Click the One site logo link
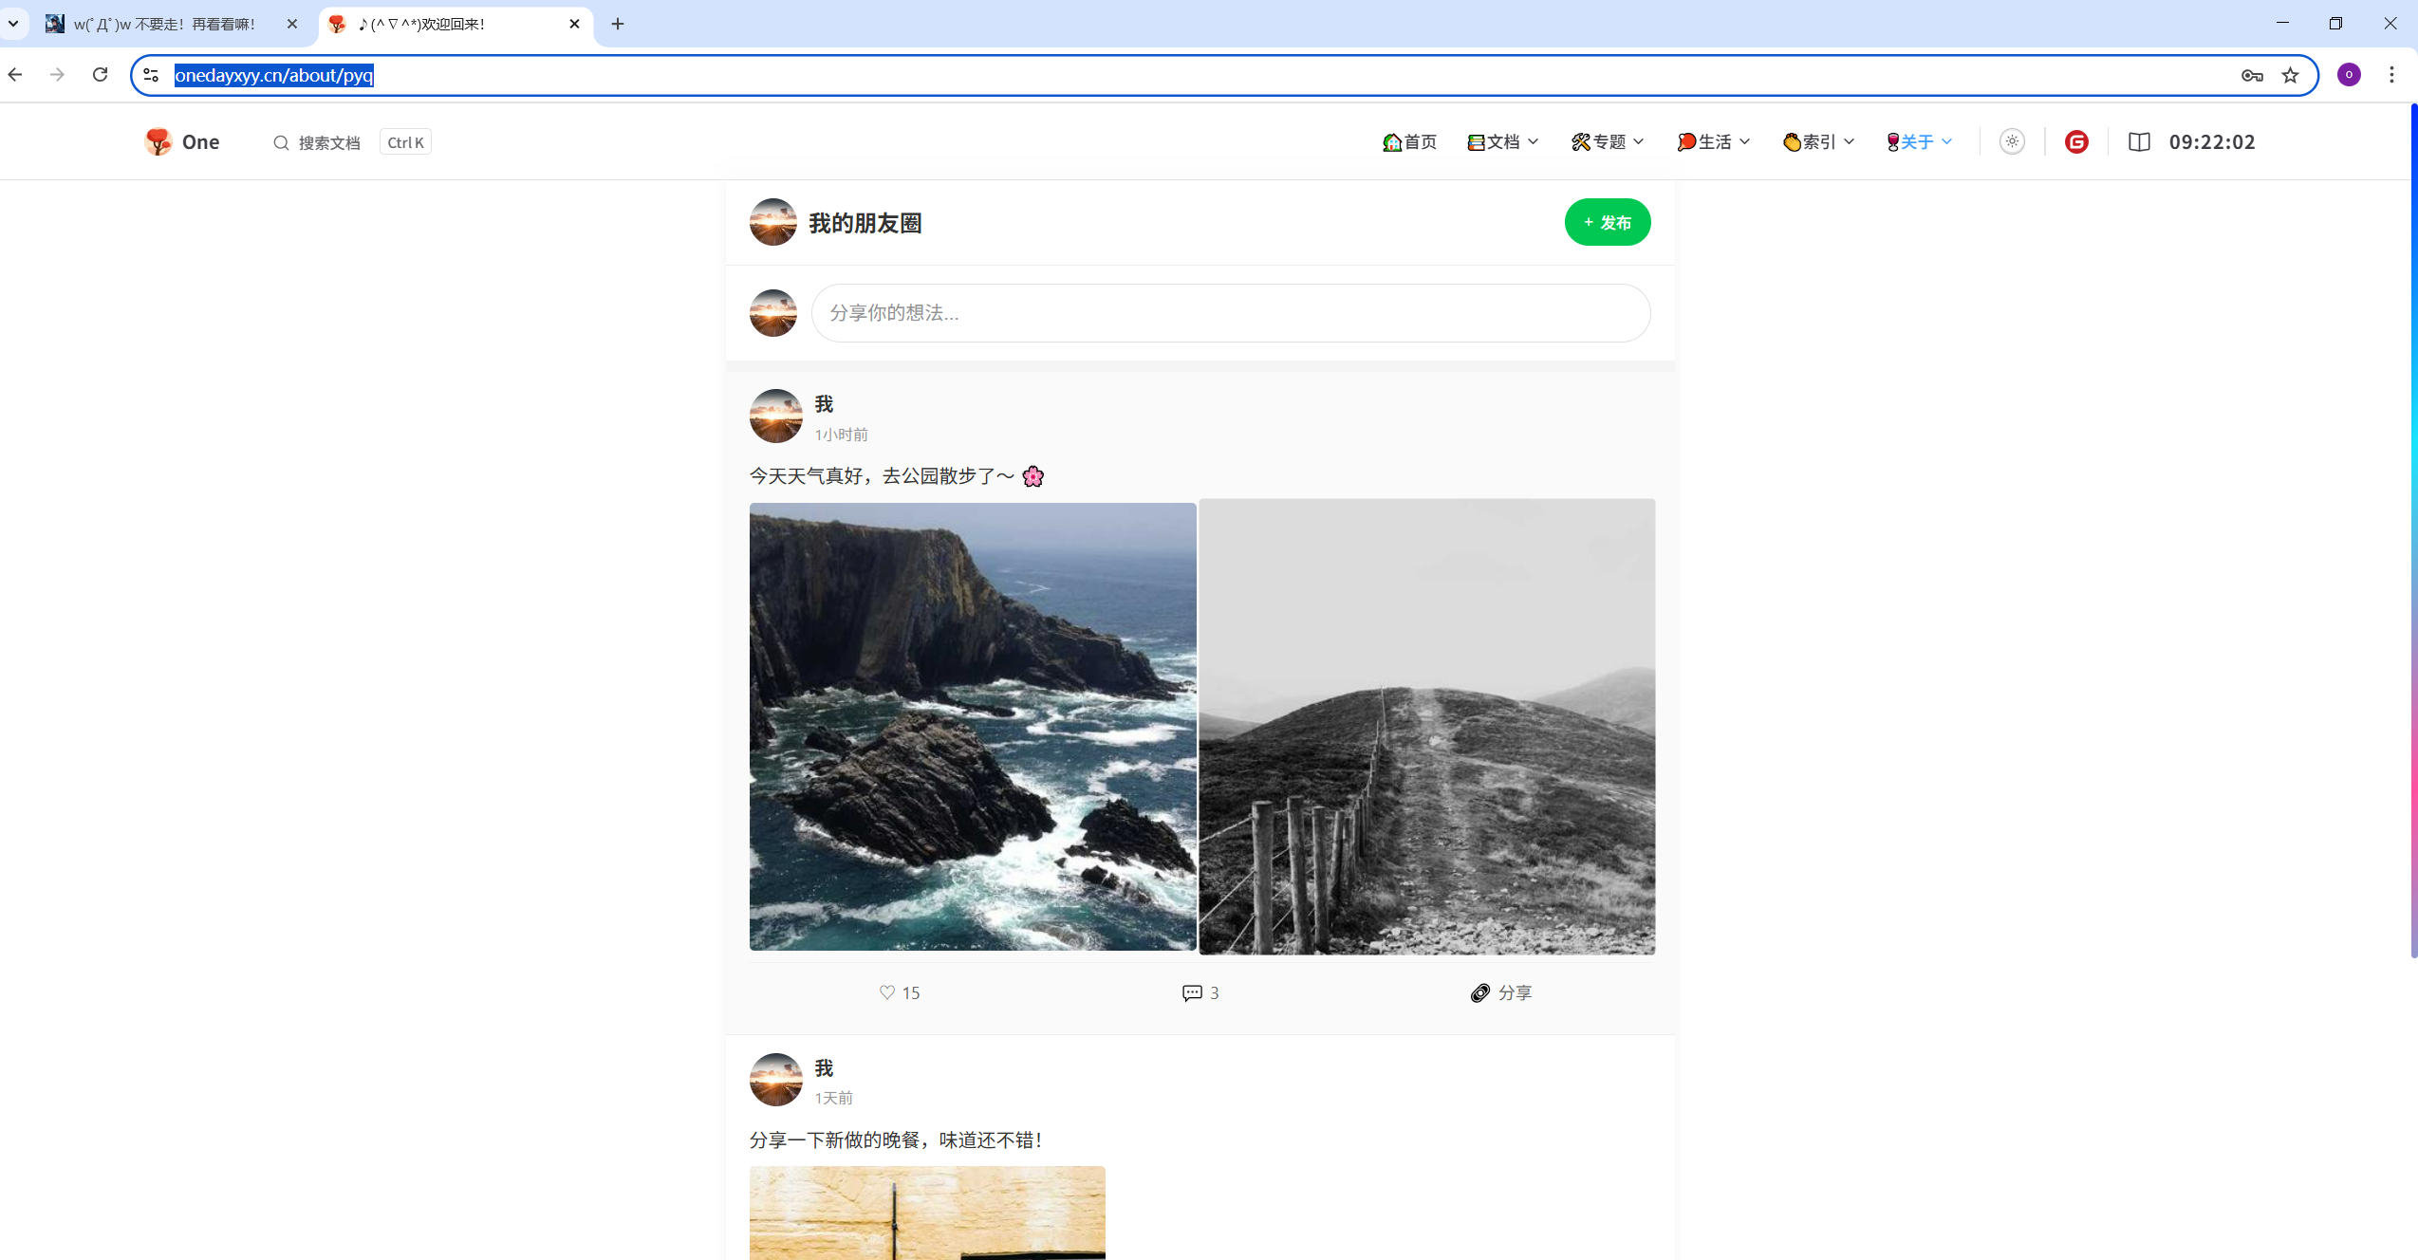The height and width of the screenshot is (1260, 2418). click(182, 142)
